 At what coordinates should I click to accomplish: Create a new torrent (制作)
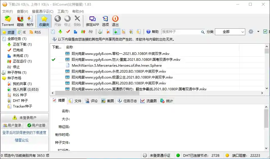tap(30, 21)
